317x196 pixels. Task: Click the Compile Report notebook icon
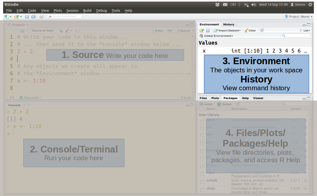tap(77, 31)
